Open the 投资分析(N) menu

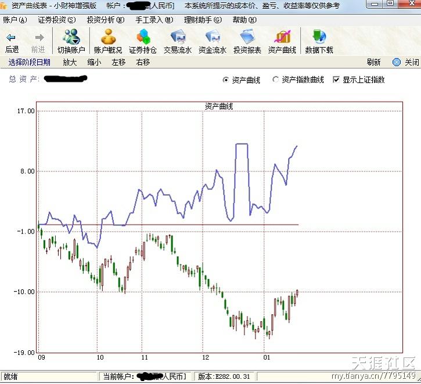[x=106, y=19]
